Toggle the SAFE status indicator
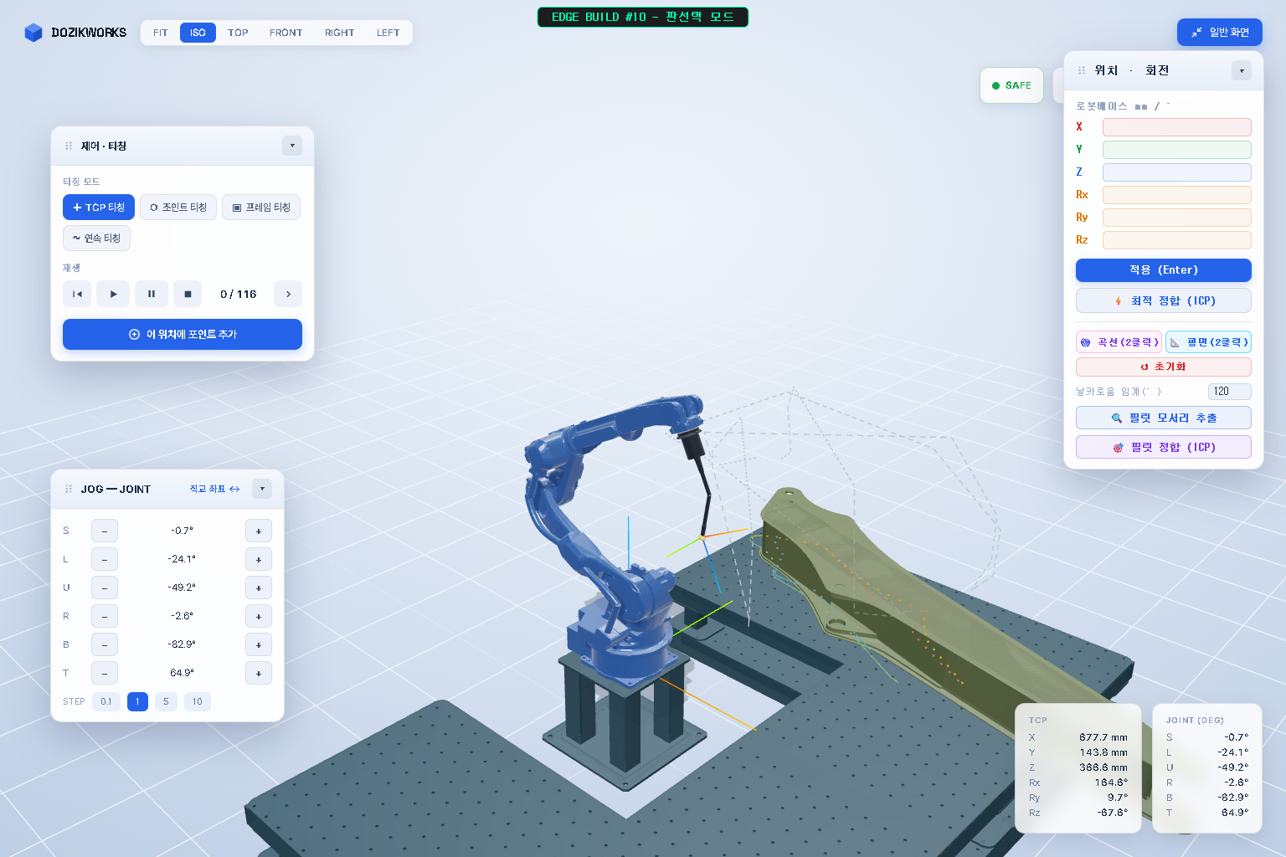Image resolution: width=1286 pixels, height=857 pixels. (x=1012, y=85)
